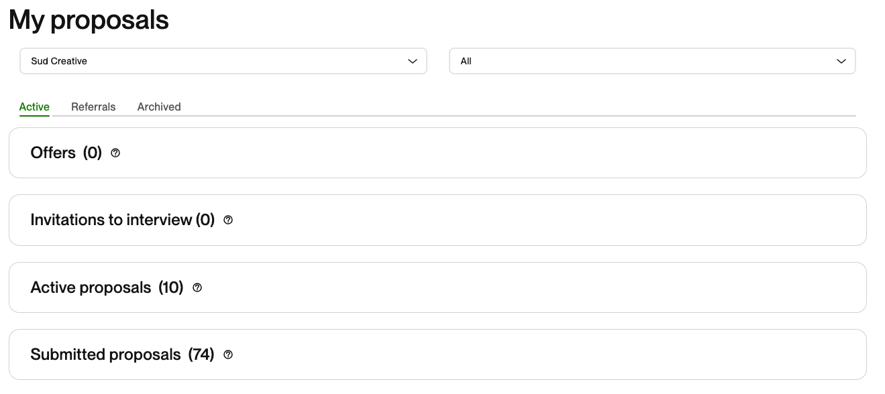Click empty space inside Invitations to interview card
The image size is (885, 394).
pos(537,220)
